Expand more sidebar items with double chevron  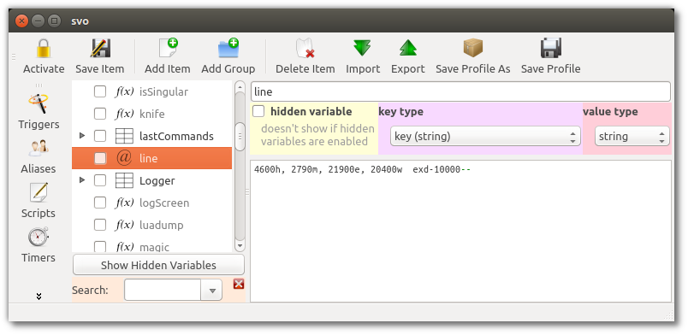[x=39, y=297]
